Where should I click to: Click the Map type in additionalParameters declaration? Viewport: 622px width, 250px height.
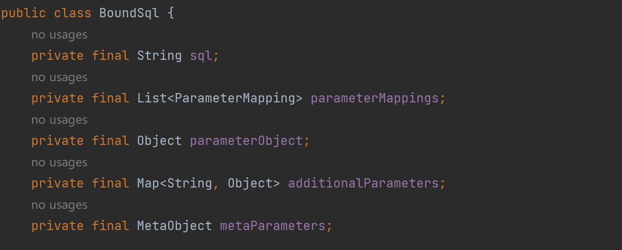[148, 184]
